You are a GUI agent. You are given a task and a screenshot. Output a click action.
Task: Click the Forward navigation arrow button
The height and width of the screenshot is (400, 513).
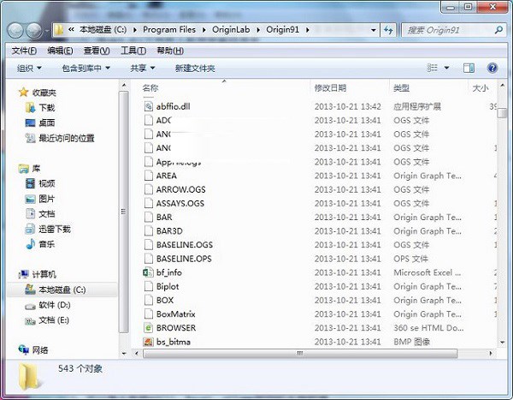[34, 31]
